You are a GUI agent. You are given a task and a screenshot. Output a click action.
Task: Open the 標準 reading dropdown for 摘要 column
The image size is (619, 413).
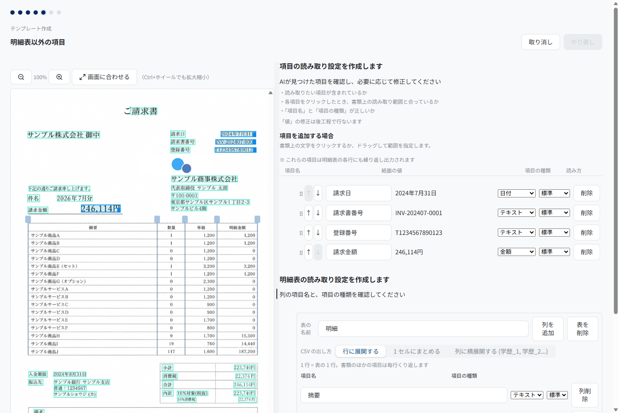[x=558, y=395]
